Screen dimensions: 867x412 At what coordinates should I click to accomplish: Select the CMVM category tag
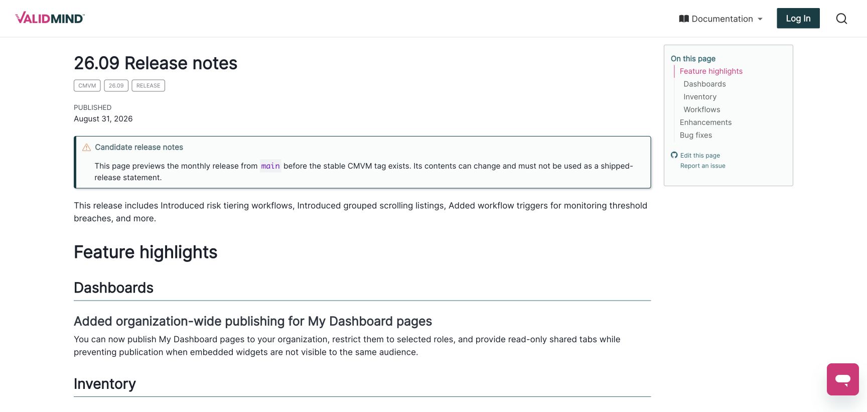(87, 86)
